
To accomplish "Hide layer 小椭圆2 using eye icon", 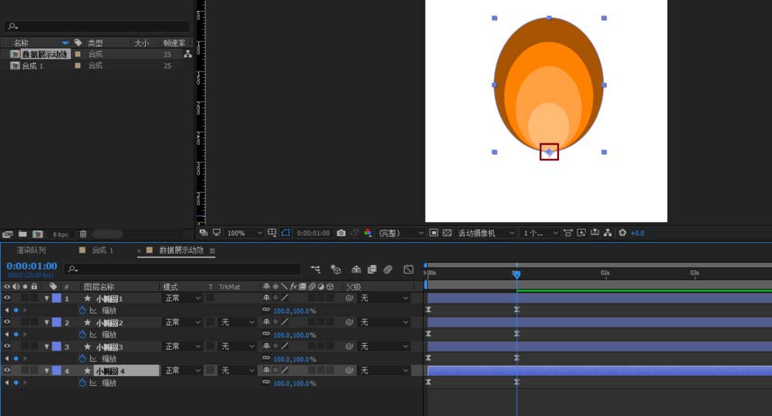I will (x=7, y=322).
